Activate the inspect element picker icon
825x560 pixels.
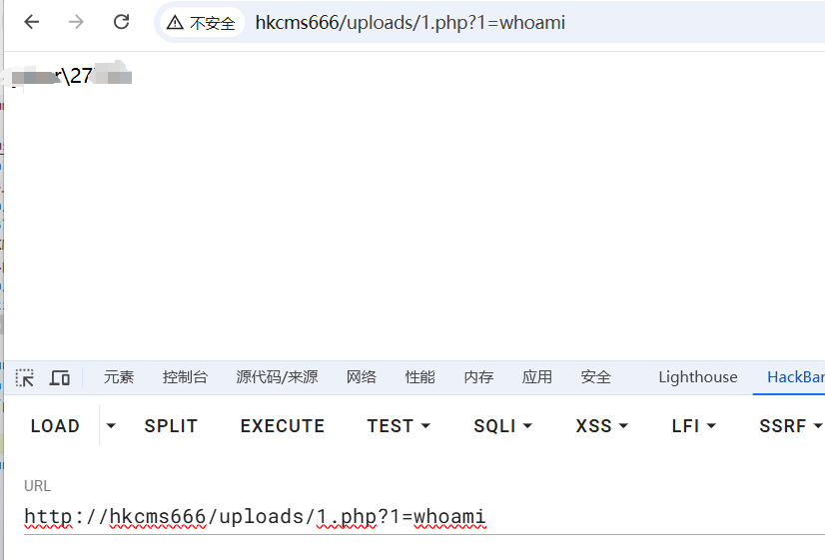pos(25,377)
